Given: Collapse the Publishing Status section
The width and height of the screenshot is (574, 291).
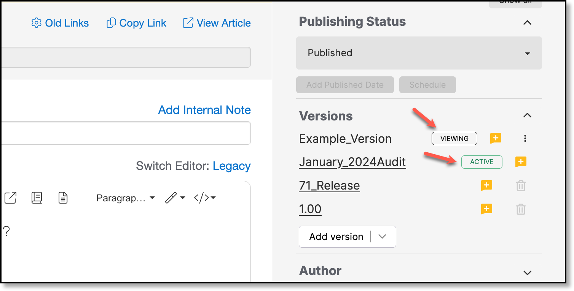Looking at the screenshot, I should tap(527, 22).
